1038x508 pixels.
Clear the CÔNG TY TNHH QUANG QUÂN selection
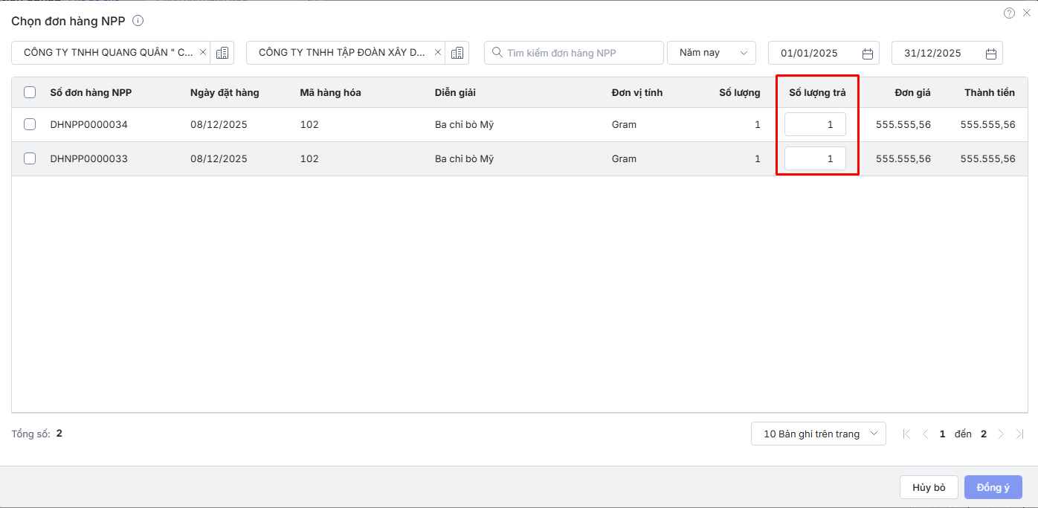click(203, 53)
